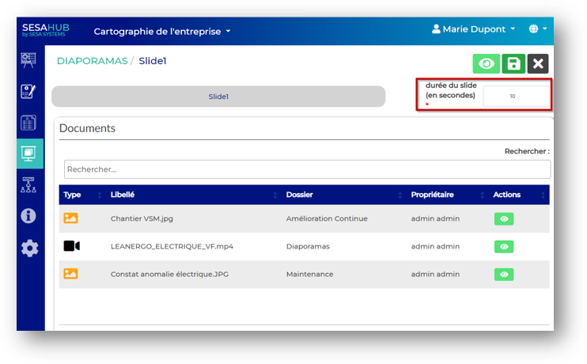The width and height of the screenshot is (587, 364).
Task: Click the Rechercher search field
Action: [307, 169]
